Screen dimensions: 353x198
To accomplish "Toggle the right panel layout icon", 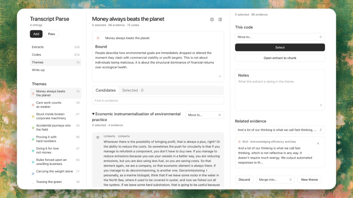I will click(220, 20).
